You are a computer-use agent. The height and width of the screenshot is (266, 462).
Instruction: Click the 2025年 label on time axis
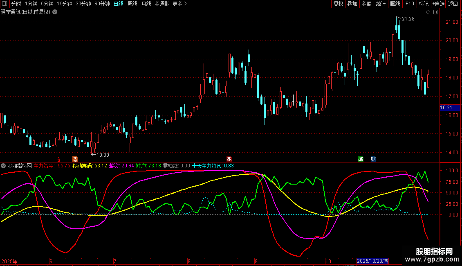(x=9, y=261)
